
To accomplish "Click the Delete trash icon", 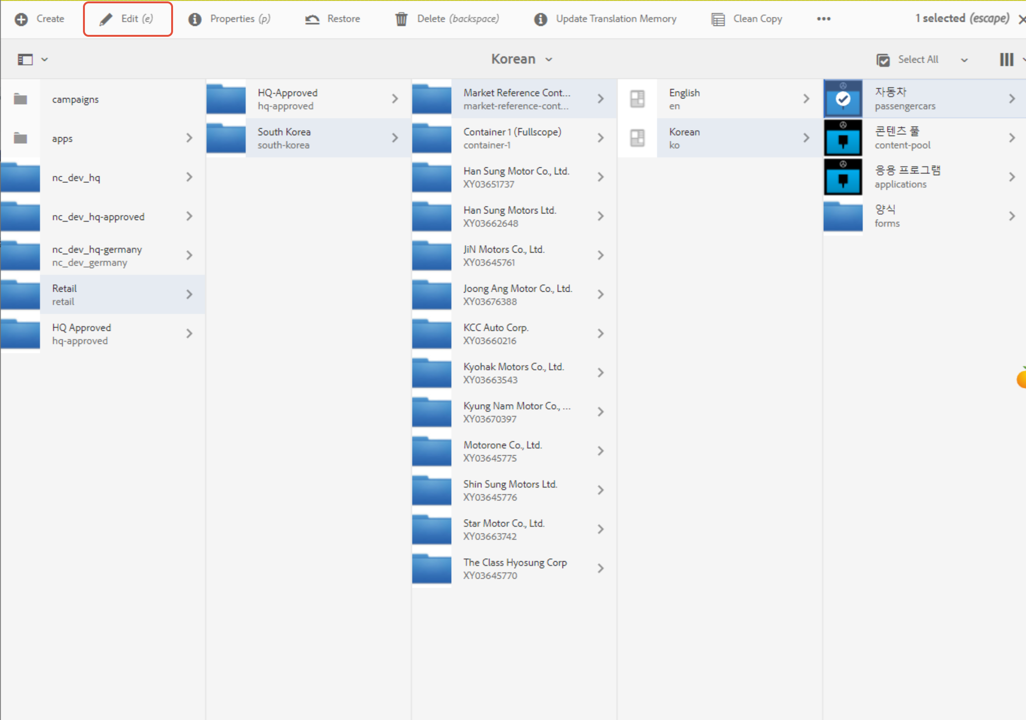I will (x=401, y=19).
